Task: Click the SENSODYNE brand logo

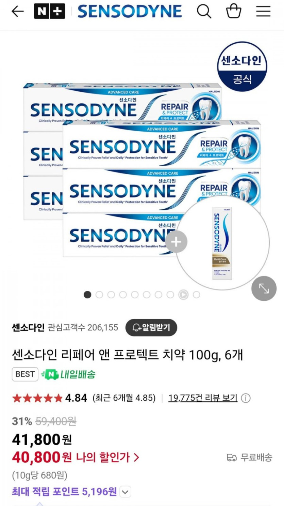Action: tap(130, 12)
